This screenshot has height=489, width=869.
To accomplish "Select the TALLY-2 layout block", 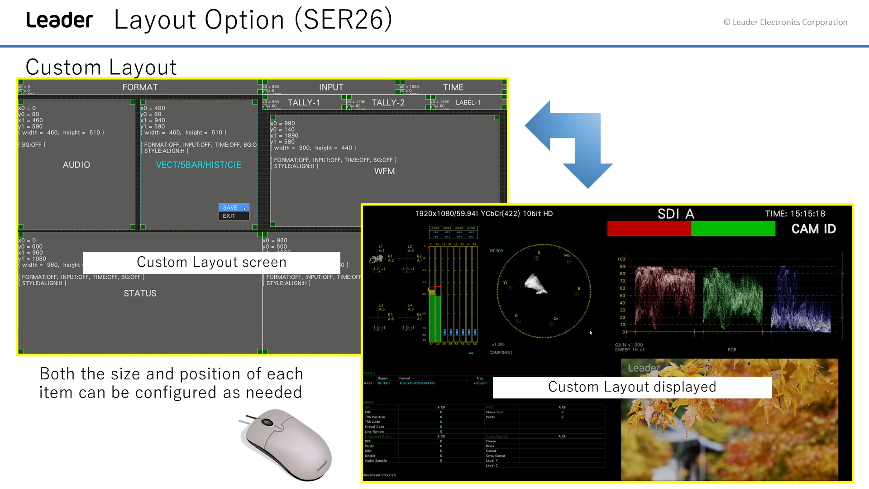I will tap(388, 103).
